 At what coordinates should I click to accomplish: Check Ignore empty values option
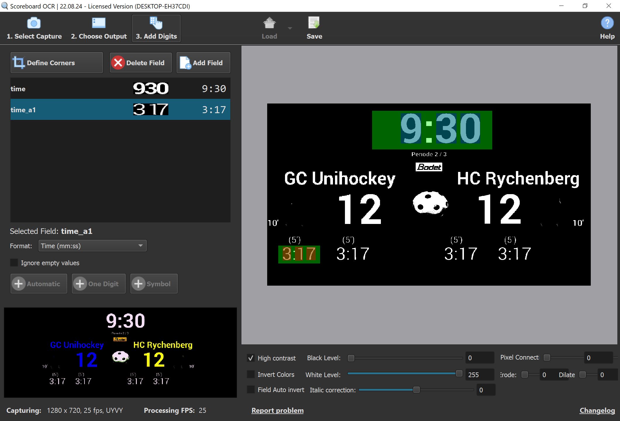coord(14,263)
